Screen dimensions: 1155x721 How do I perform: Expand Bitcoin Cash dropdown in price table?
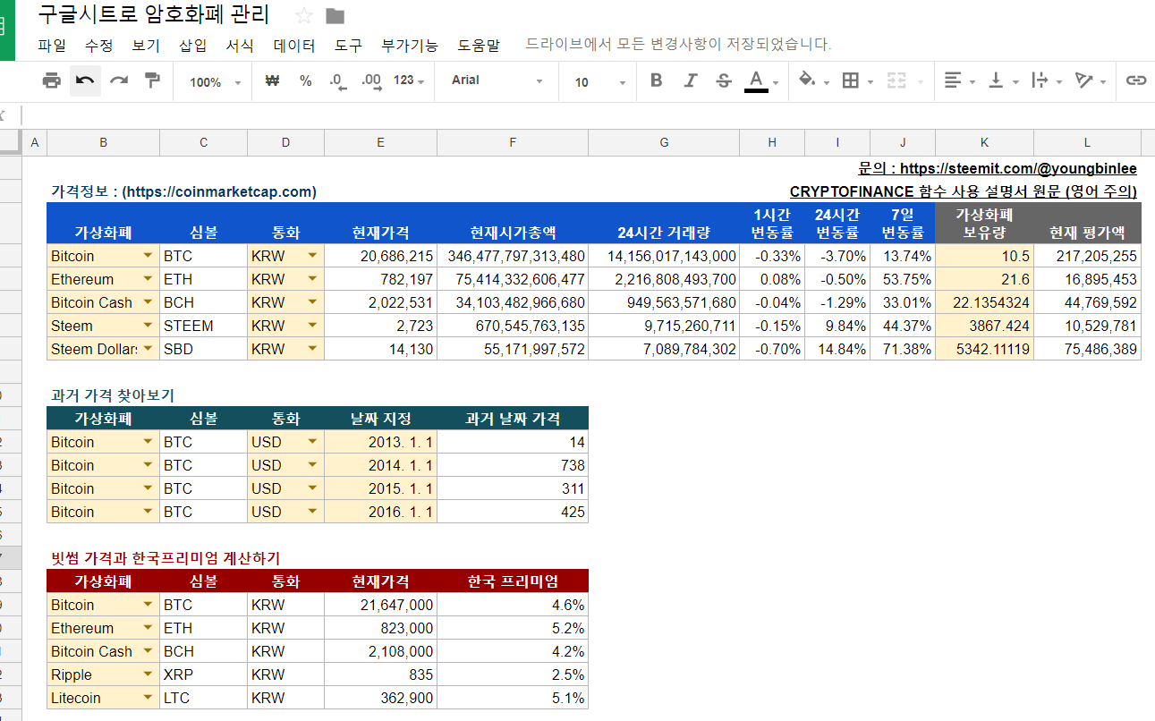[148, 302]
